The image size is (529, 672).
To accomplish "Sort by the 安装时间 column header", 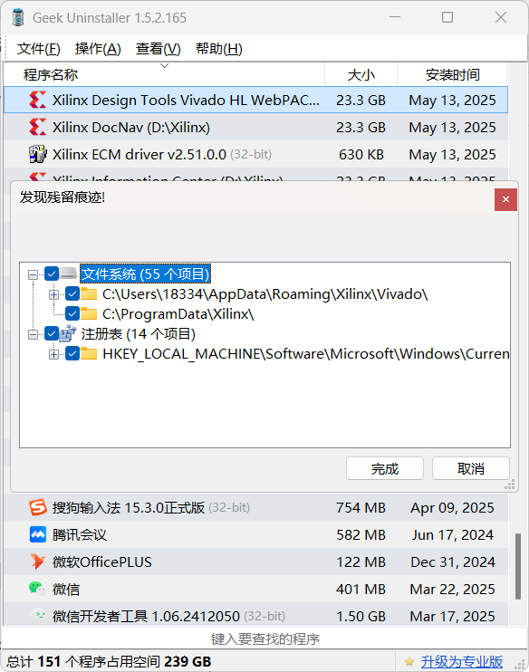I will point(452,74).
